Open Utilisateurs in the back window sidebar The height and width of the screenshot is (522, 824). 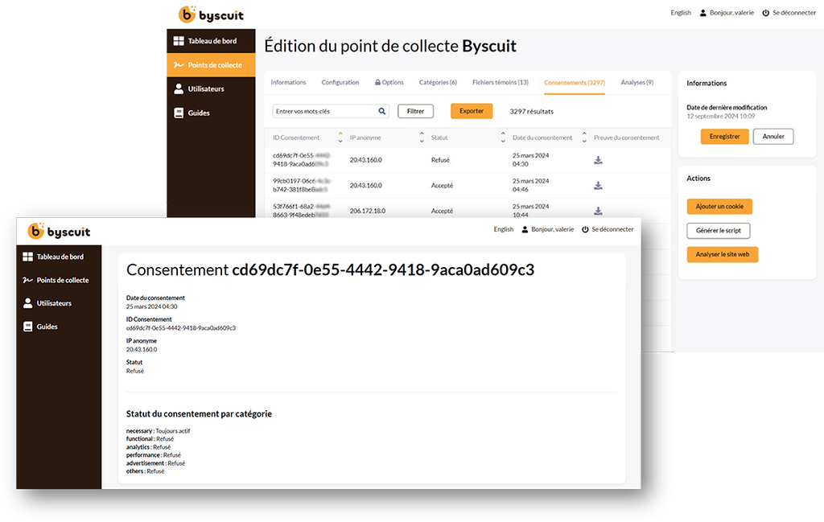(211, 88)
